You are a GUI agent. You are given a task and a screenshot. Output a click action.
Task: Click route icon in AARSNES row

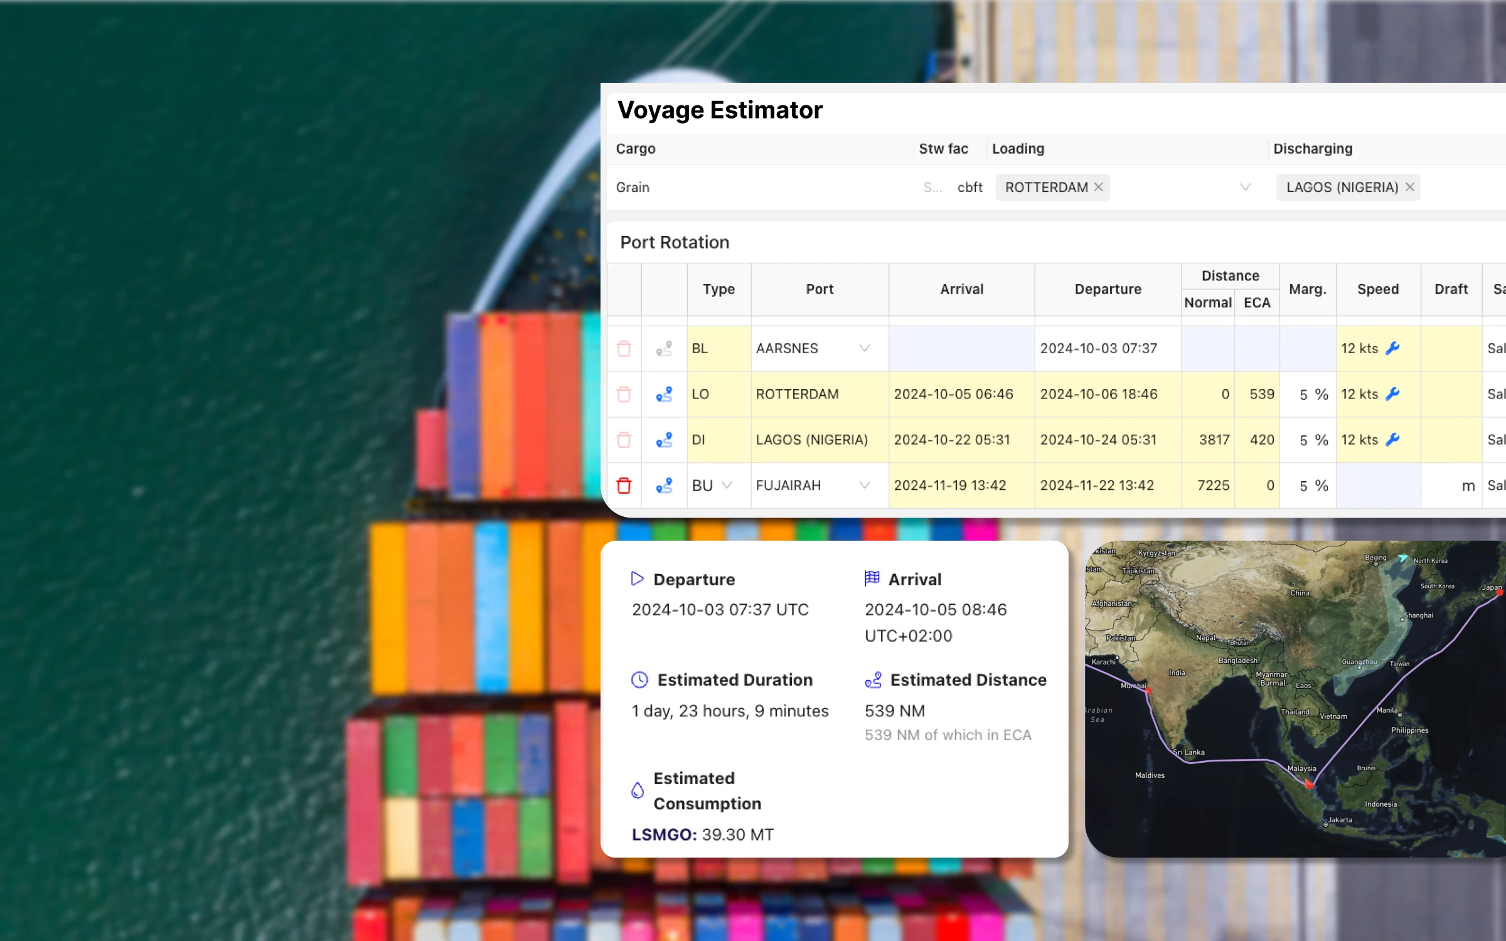(664, 349)
